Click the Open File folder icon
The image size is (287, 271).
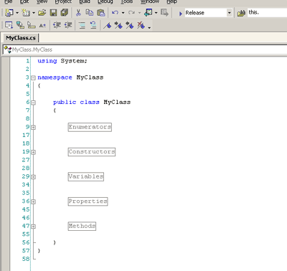click(x=42, y=13)
